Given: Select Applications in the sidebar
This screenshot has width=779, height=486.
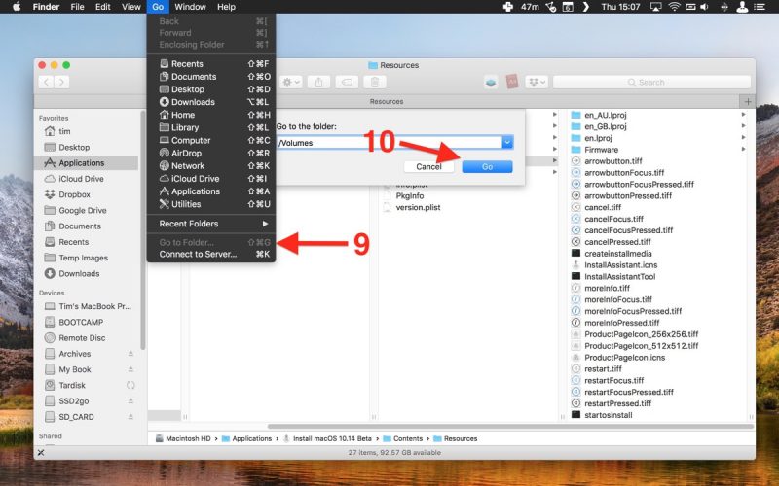Looking at the screenshot, I should coord(86,162).
